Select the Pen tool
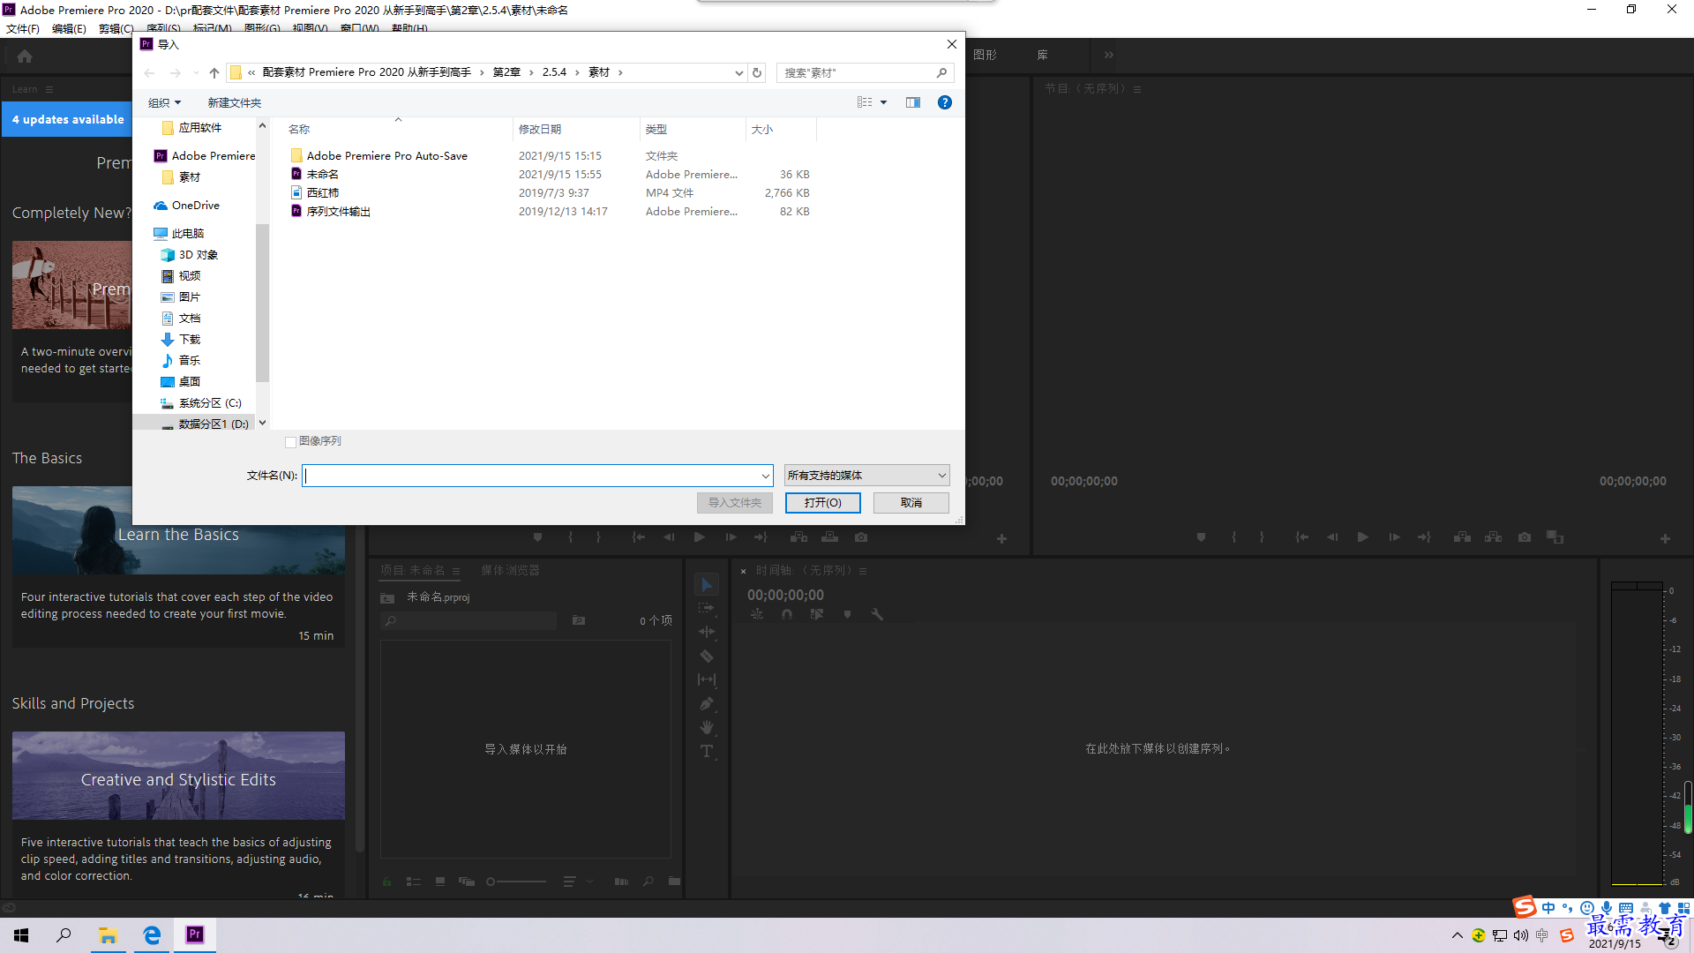Screen dimensions: 1694x953 (707, 703)
